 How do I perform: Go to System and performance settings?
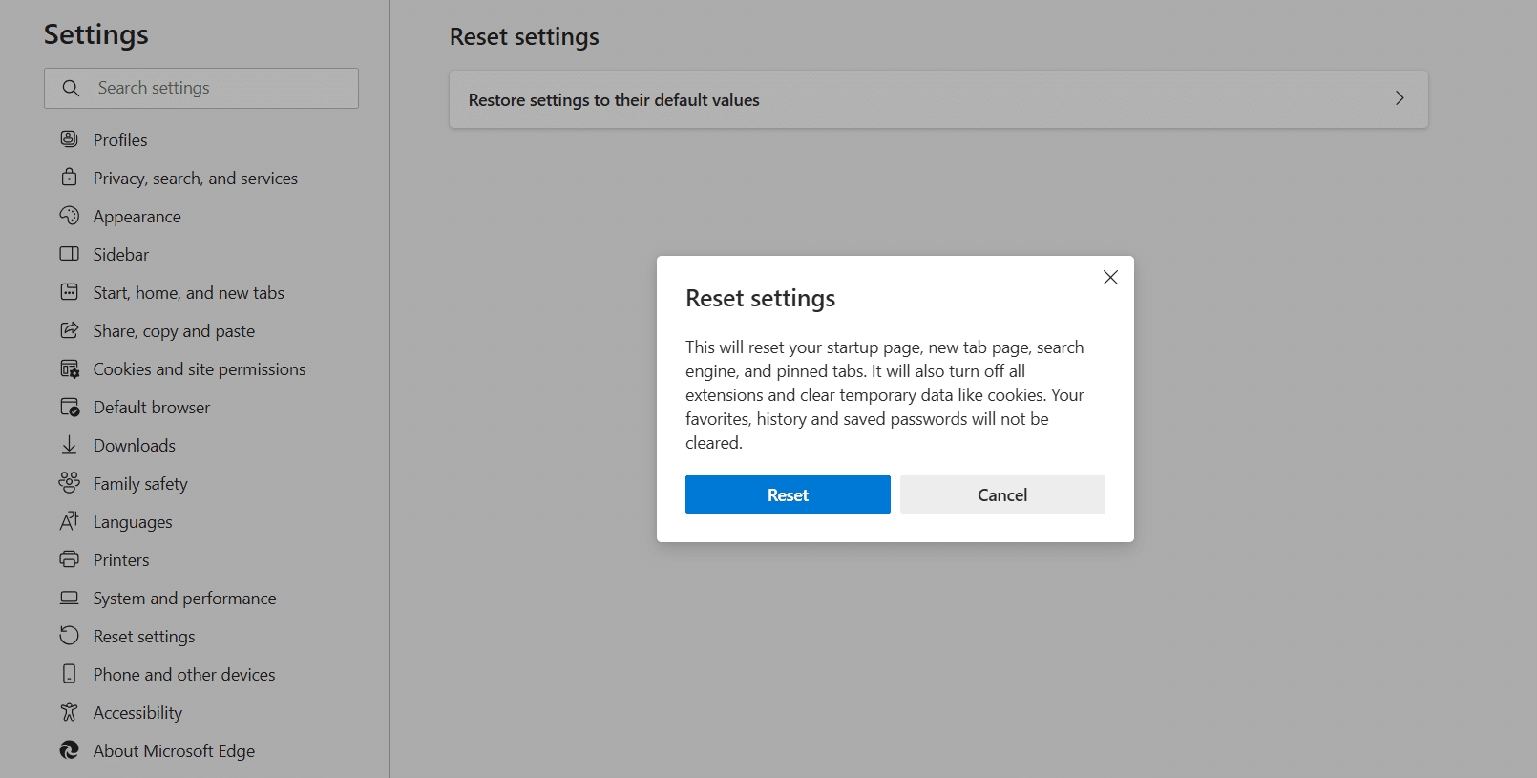point(184,599)
